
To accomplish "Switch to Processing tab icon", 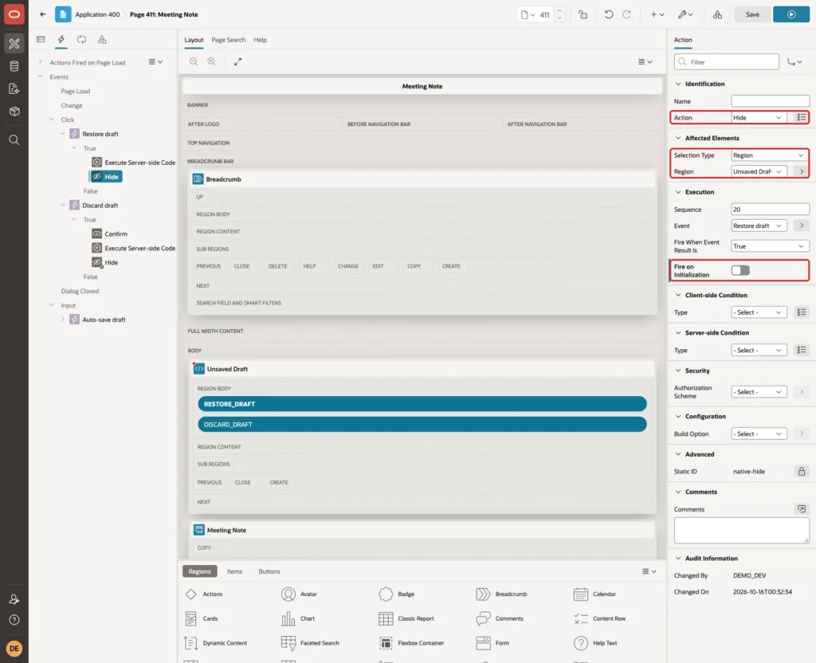I will point(82,40).
